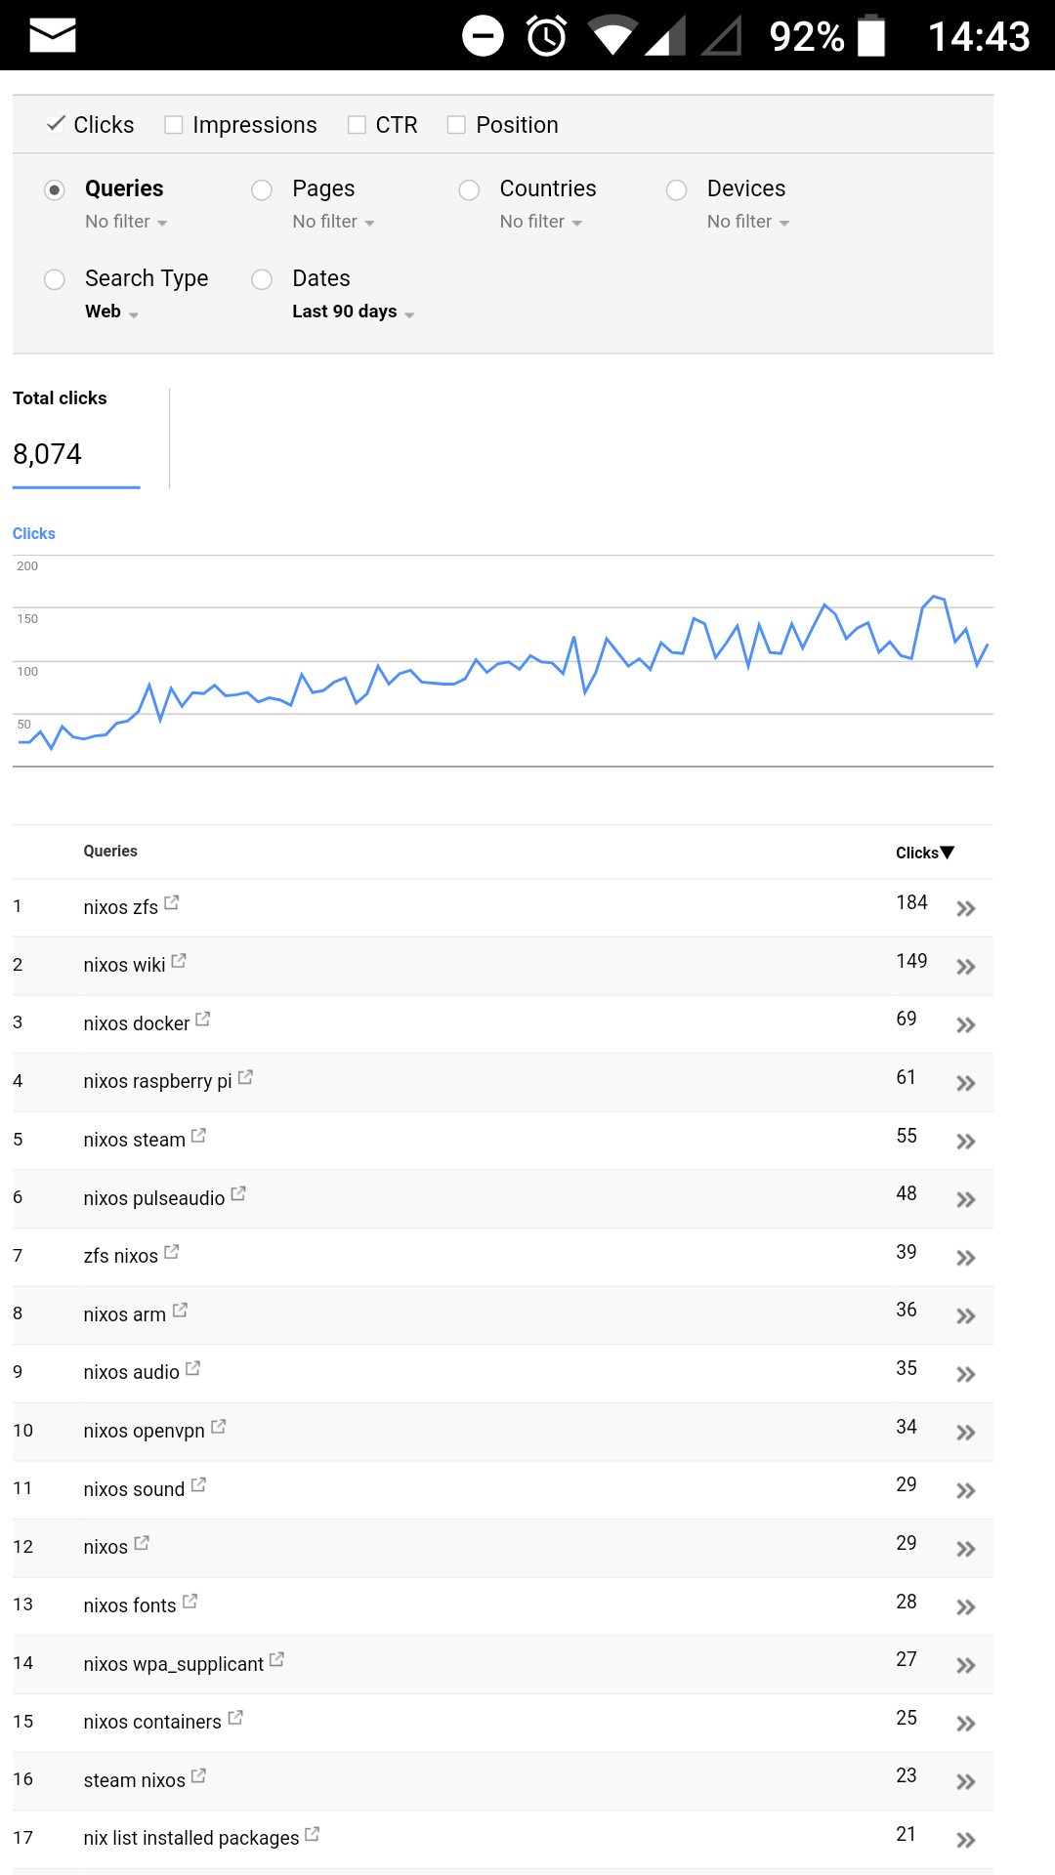
Task: Enable the Impressions checkbox
Action: pyautogui.click(x=174, y=125)
